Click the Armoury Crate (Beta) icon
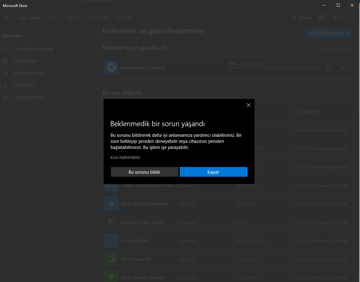Screen dimensions: 360x282 pyautogui.click(x=111, y=222)
